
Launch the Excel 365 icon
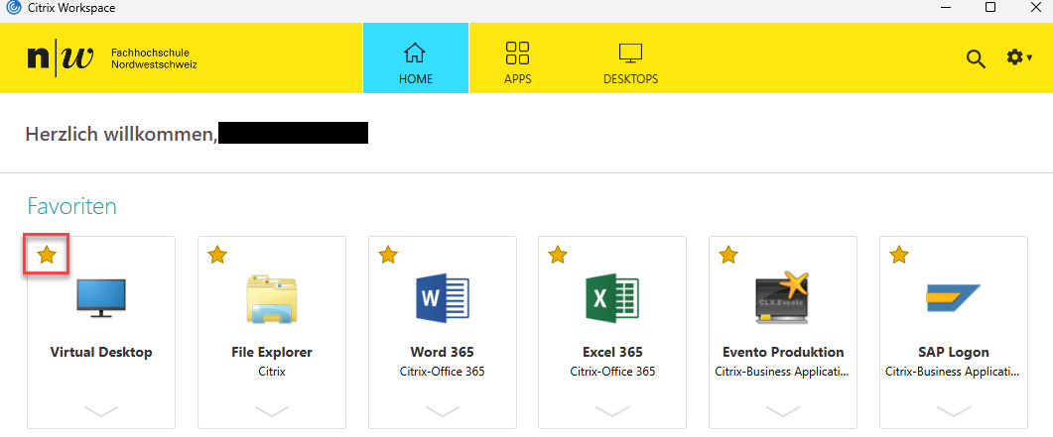pos(612,298)
